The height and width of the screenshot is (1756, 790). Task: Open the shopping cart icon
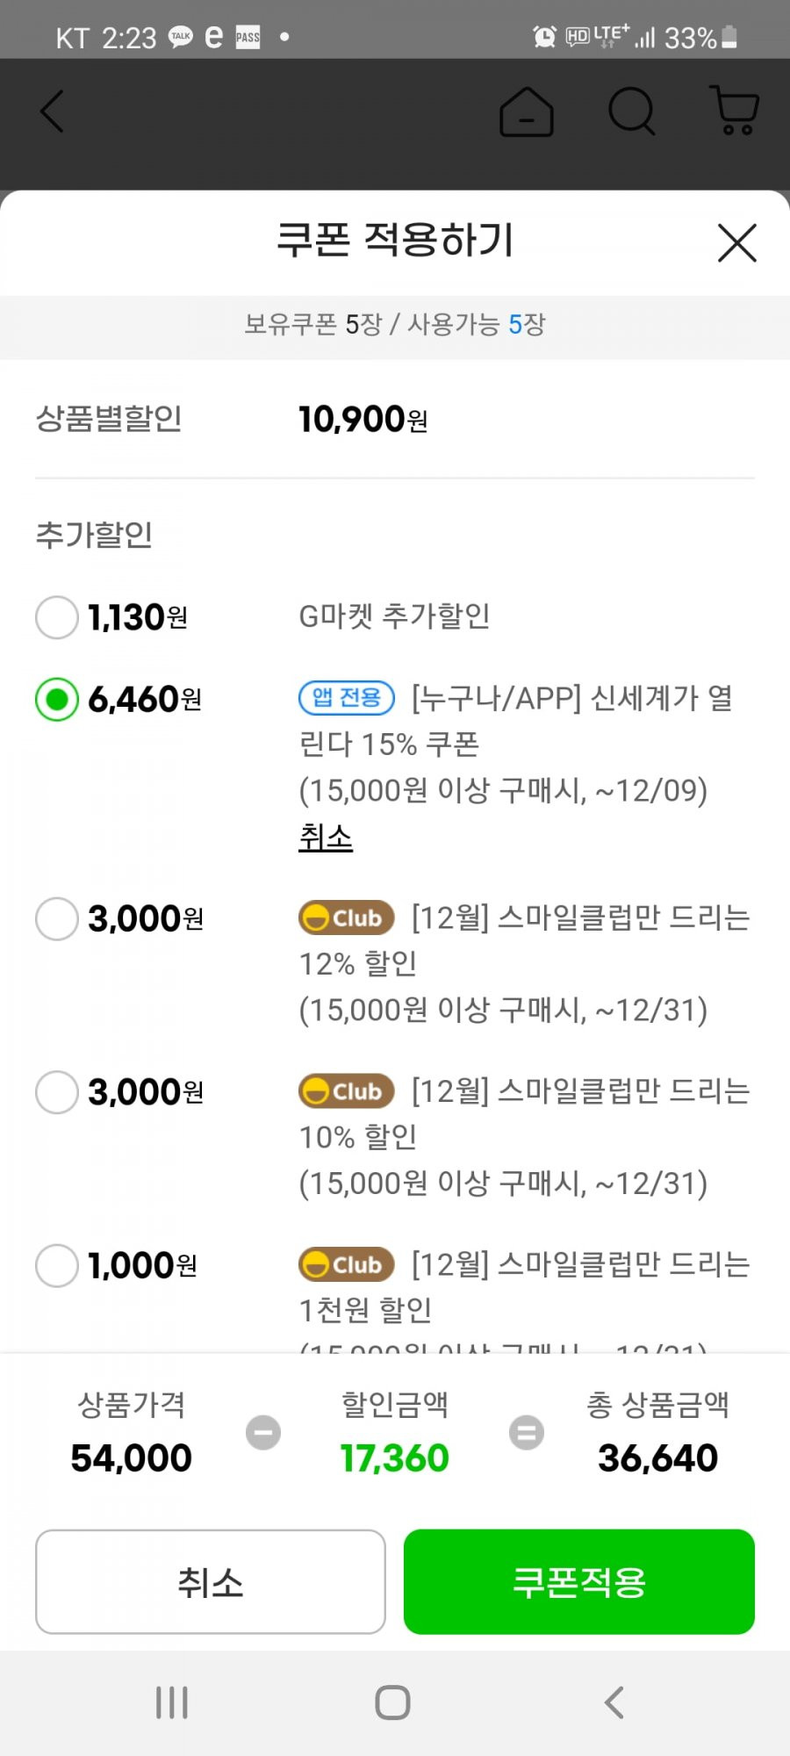[734, 110]
